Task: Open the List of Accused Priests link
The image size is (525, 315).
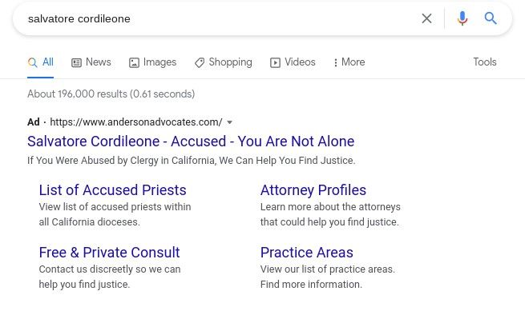Action: click(112, 190)
